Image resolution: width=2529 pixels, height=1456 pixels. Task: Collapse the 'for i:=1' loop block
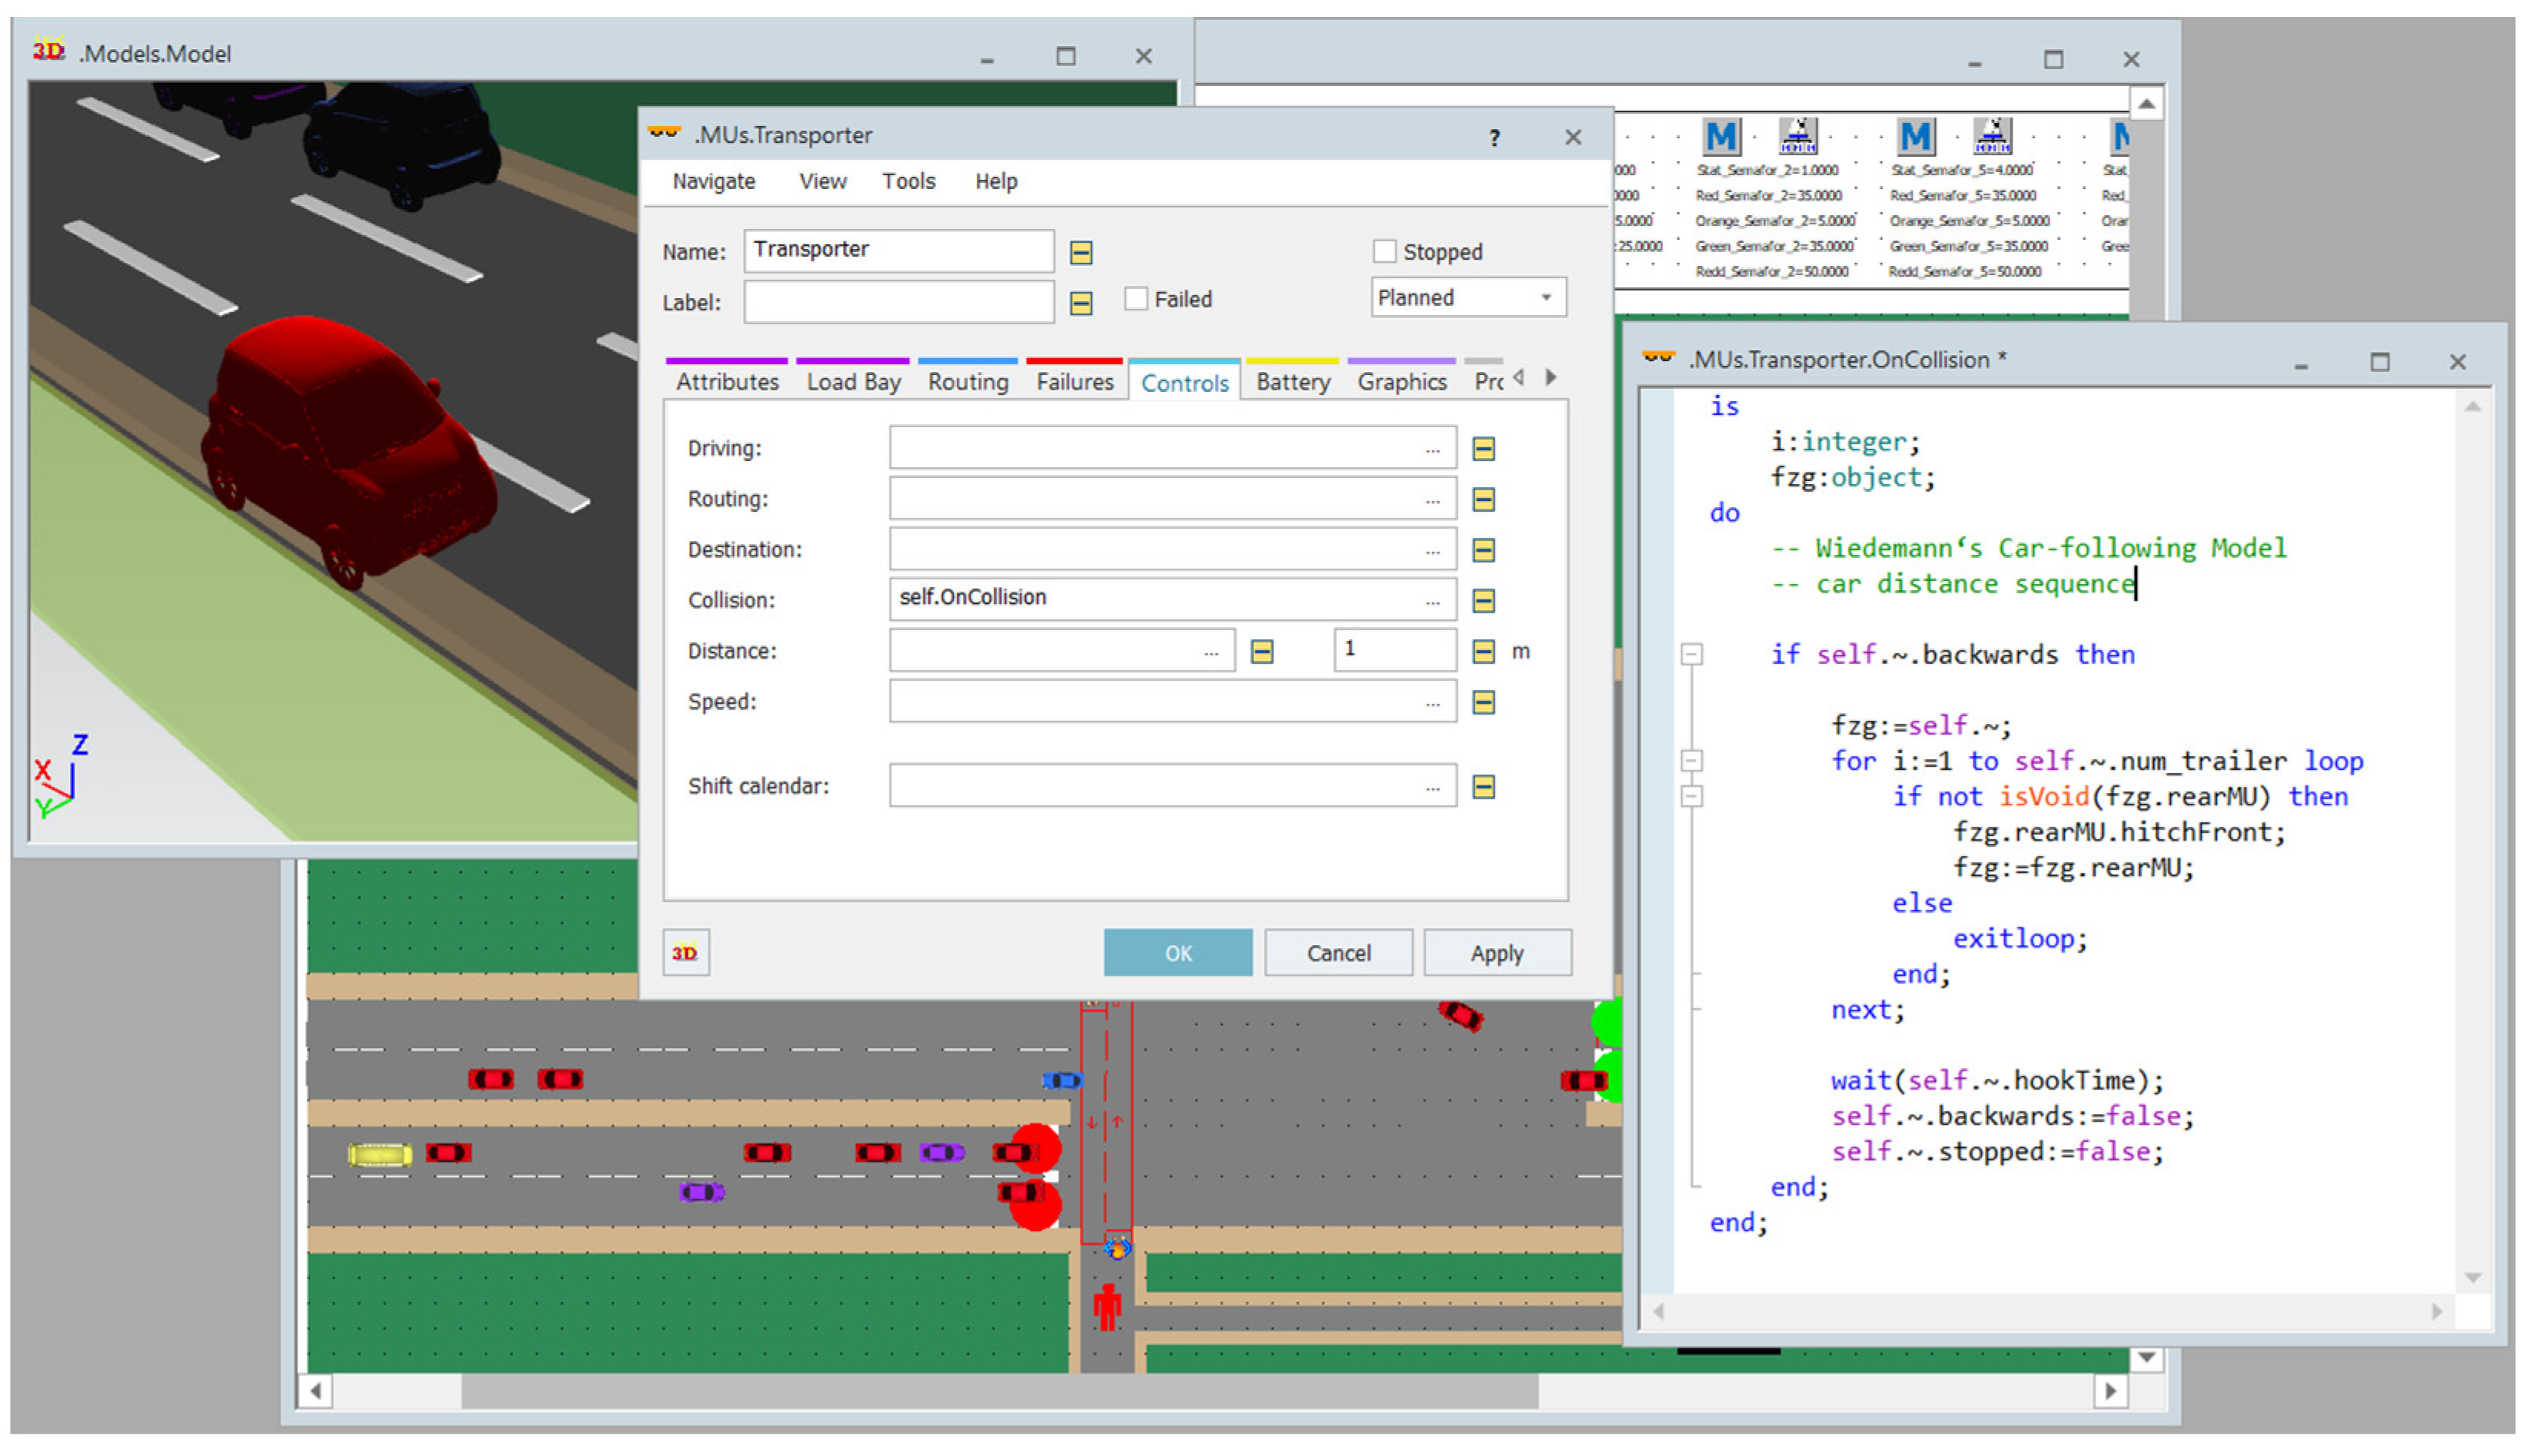(1691, 761)
